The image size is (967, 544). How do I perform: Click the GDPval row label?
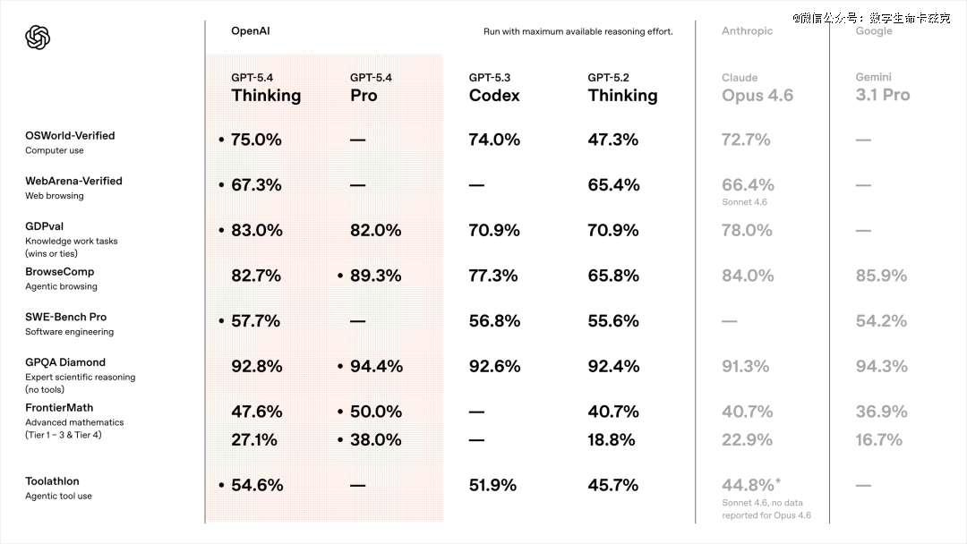click(44, 226)
